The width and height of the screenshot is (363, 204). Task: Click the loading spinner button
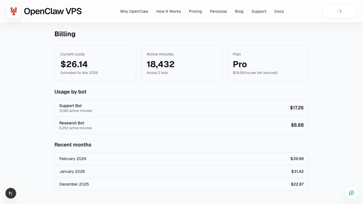pyautogui.click(x=339, y=11)
